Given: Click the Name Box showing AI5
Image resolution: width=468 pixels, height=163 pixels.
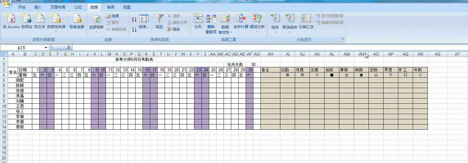Looking at the screenshot, I should (x=22, y=48).
